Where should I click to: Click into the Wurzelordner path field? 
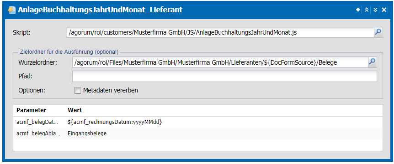click(x=220, y=62)
